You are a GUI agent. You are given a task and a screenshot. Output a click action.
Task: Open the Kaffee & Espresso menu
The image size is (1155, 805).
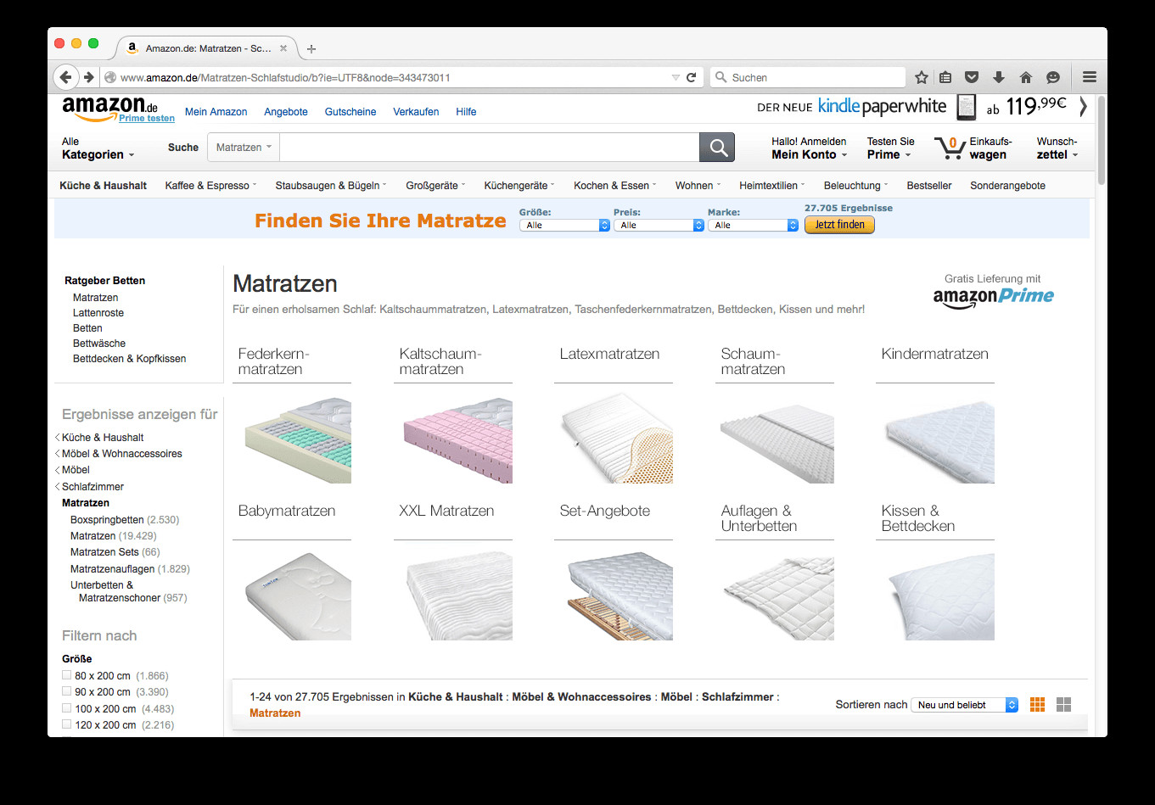click(x=210, y=186)
